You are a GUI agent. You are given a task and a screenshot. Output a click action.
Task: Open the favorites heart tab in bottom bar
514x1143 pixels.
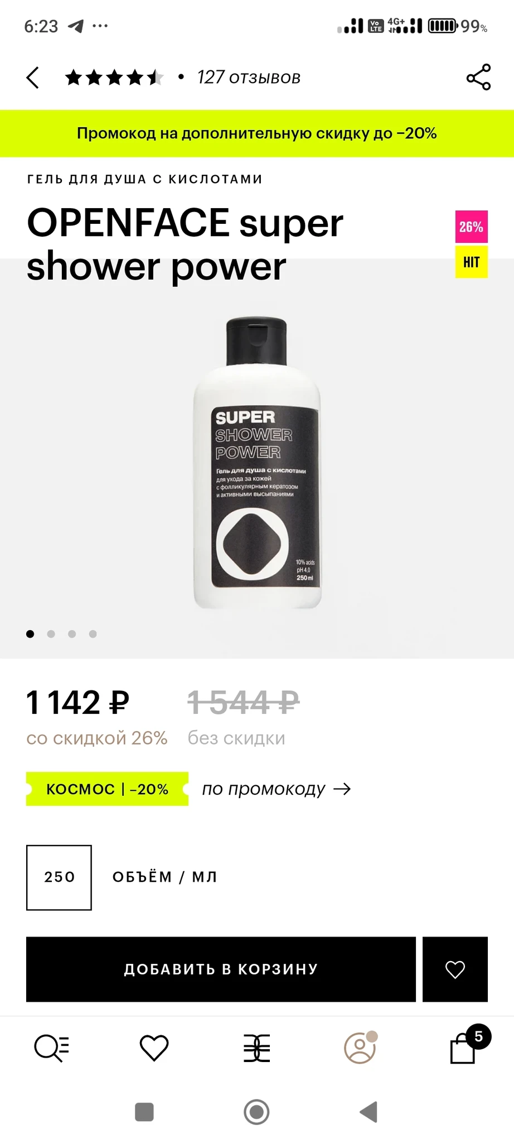click(154, 1048)
